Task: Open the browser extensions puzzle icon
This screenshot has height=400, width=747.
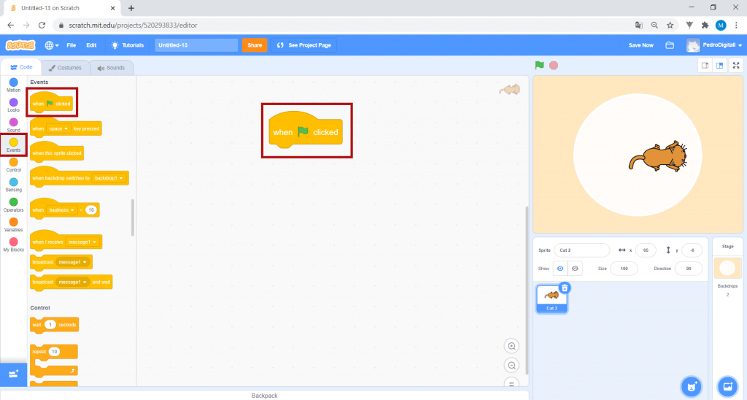Action: click(705, 26)
